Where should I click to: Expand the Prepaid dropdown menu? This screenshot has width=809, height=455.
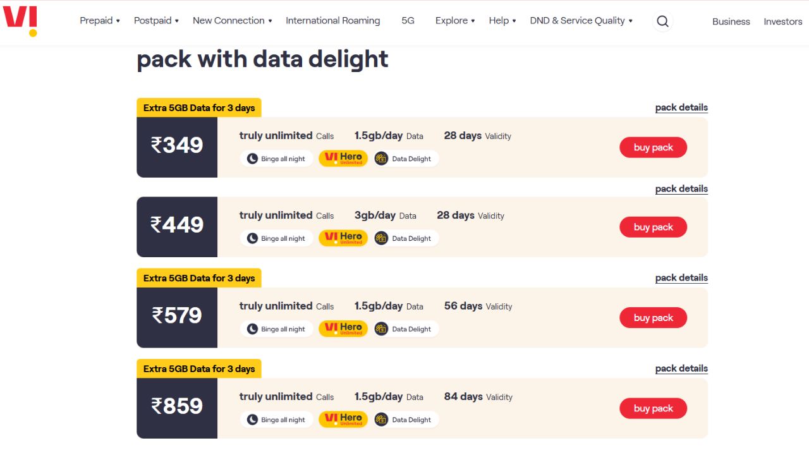(x=100, y=20)
